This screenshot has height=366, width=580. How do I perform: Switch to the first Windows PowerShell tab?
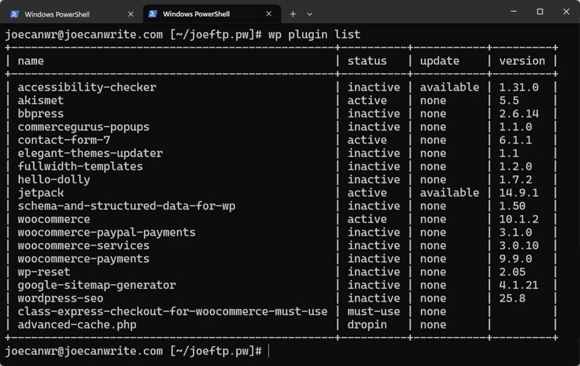70,13
